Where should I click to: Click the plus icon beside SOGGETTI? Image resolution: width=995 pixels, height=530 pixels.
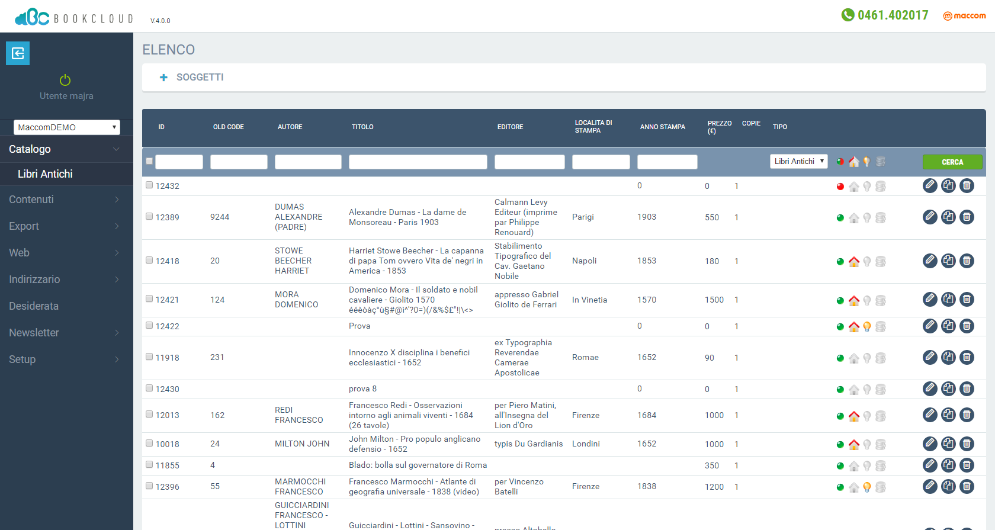click(x=164, y=78)
